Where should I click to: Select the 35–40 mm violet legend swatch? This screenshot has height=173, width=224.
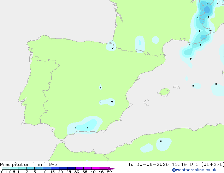pos(88,168)
